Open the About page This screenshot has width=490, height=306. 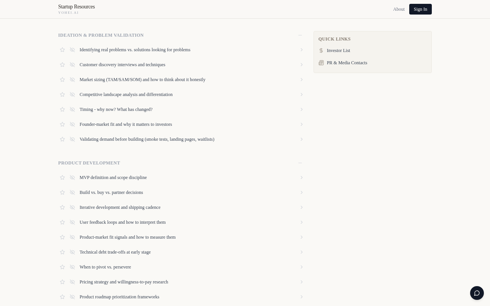coord(399,9)
